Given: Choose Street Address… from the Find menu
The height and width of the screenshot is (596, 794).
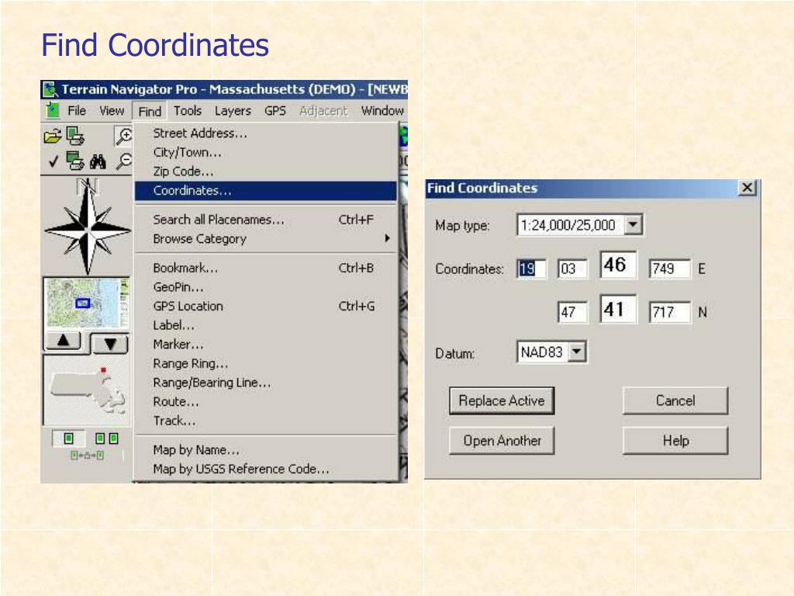Looking at the screenshot, I should pyautogui.click(x=265, y=133).
